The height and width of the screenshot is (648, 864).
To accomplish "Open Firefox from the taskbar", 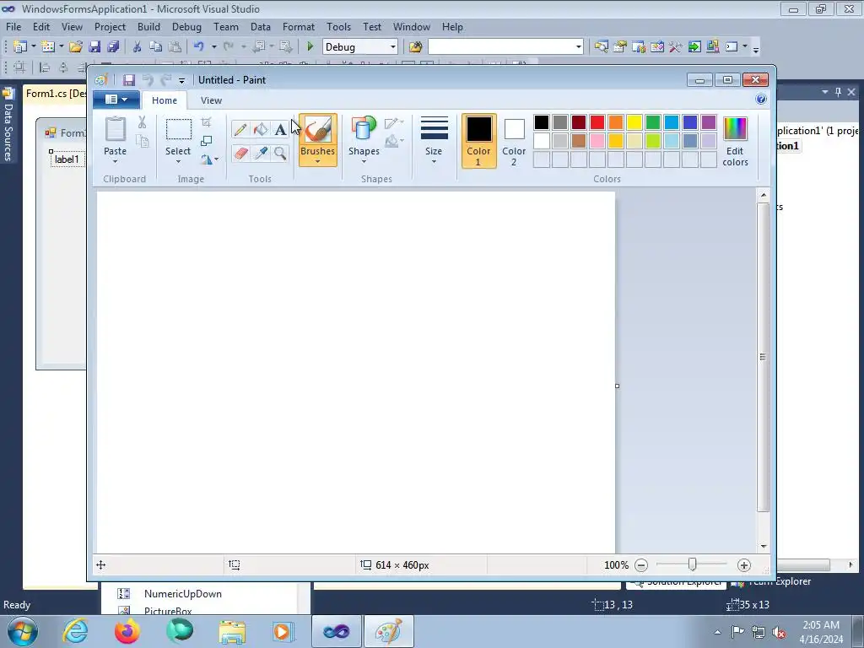I will [x=127, y=631].
